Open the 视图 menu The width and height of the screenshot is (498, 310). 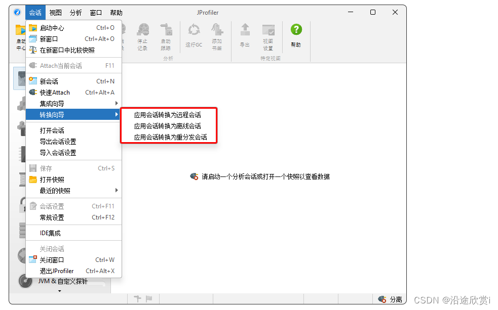[x=55, y=13]
